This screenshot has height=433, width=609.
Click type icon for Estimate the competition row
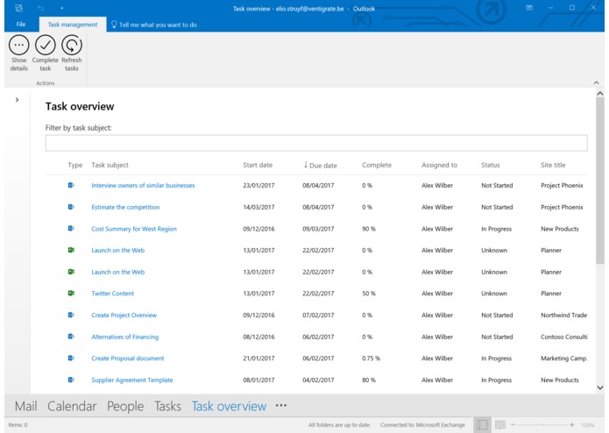71,207
